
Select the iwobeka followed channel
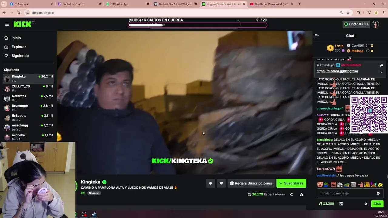(x=28, y=137)
